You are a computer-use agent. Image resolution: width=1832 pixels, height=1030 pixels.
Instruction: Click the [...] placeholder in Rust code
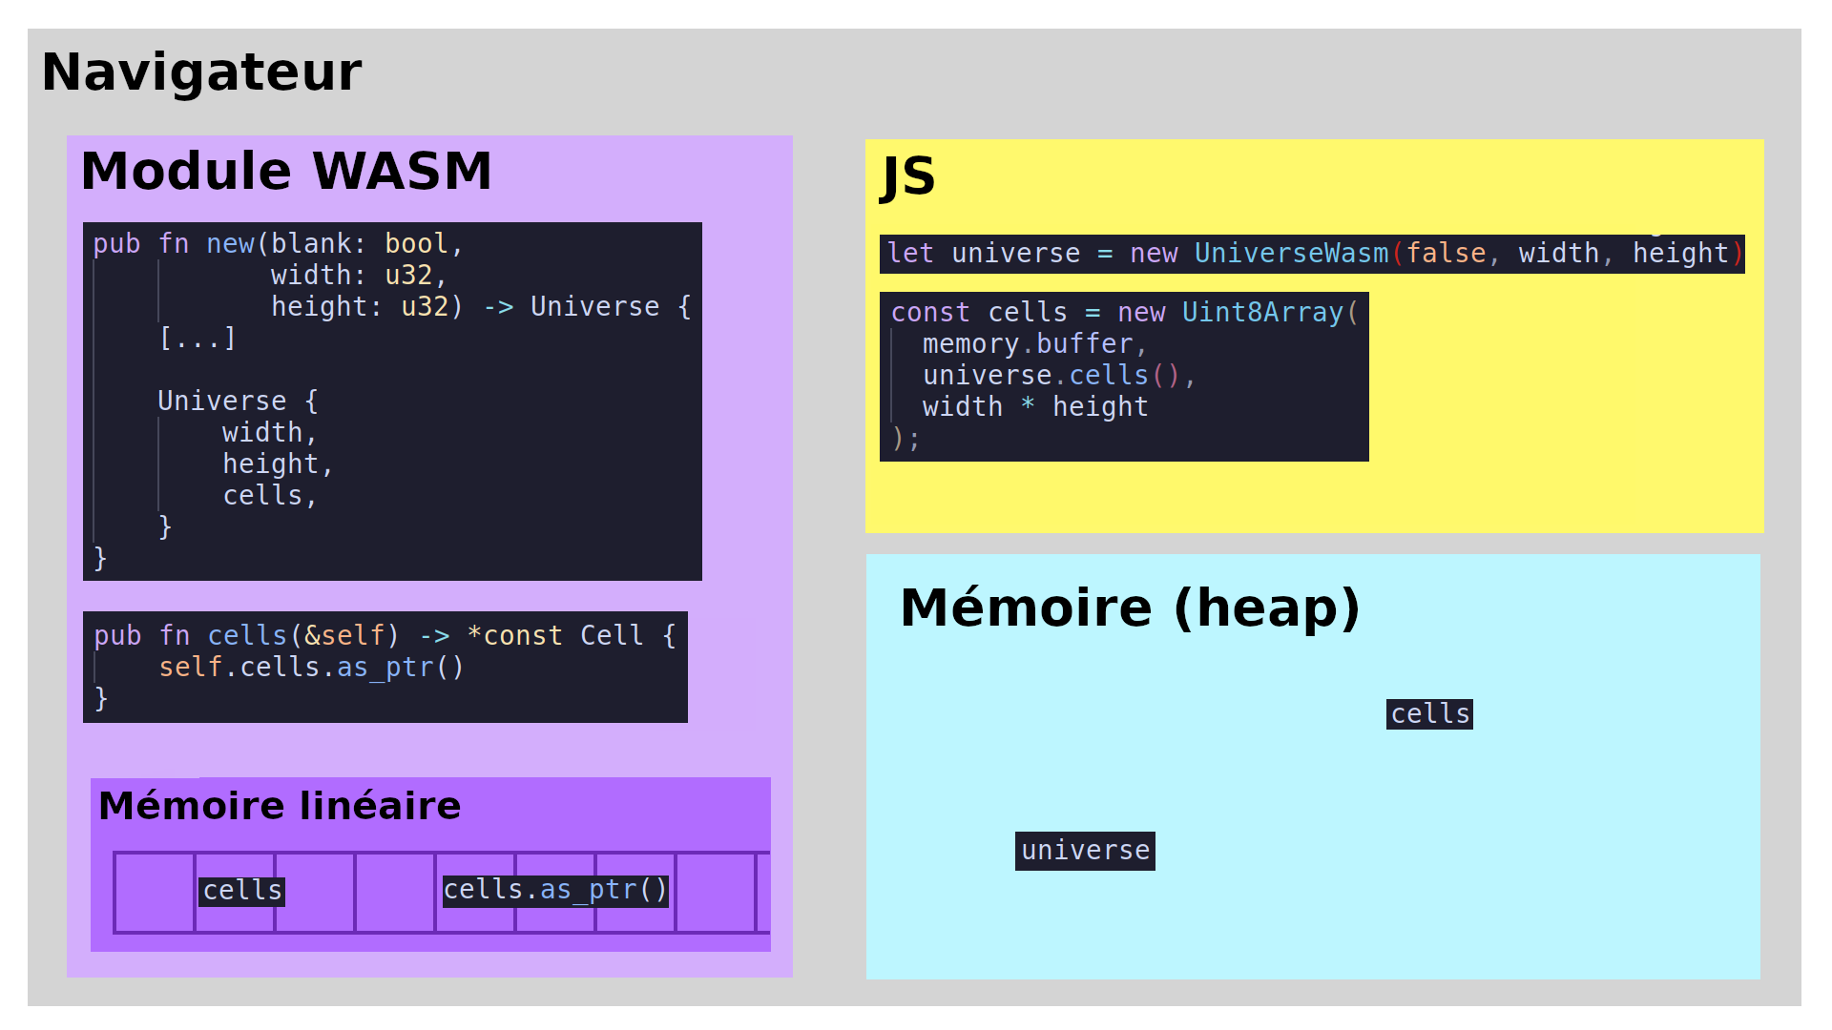197,339
